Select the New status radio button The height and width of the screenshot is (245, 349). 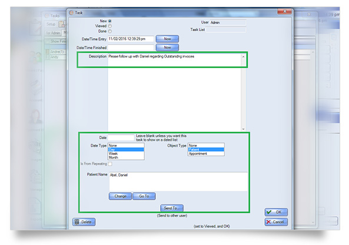(x=109, y=21)
